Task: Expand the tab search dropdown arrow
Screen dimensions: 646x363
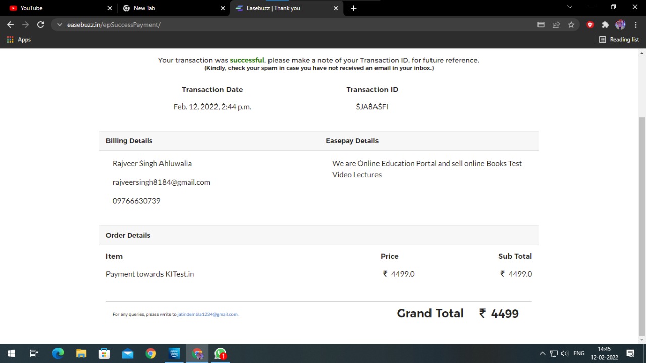Action: pos(570,7)
